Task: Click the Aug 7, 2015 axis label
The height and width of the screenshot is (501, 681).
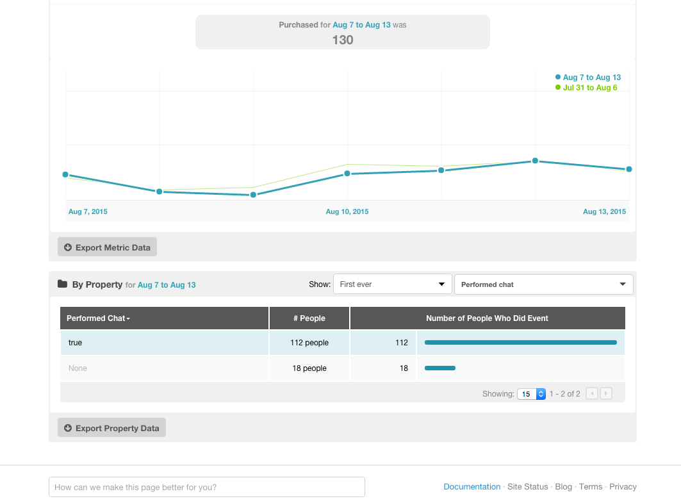Action: [88, 211]
